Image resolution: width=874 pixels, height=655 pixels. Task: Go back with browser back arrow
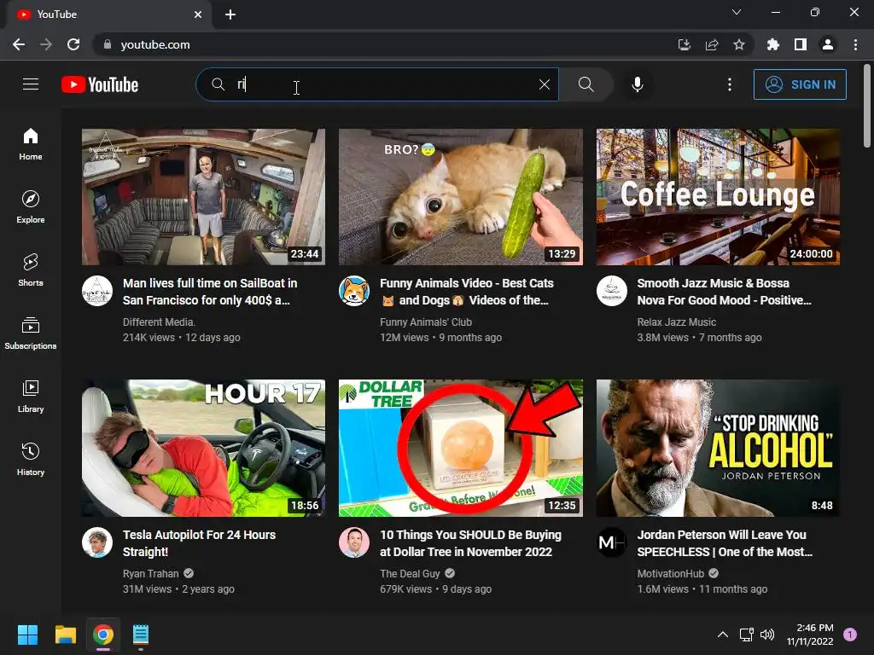click(19, 44)
